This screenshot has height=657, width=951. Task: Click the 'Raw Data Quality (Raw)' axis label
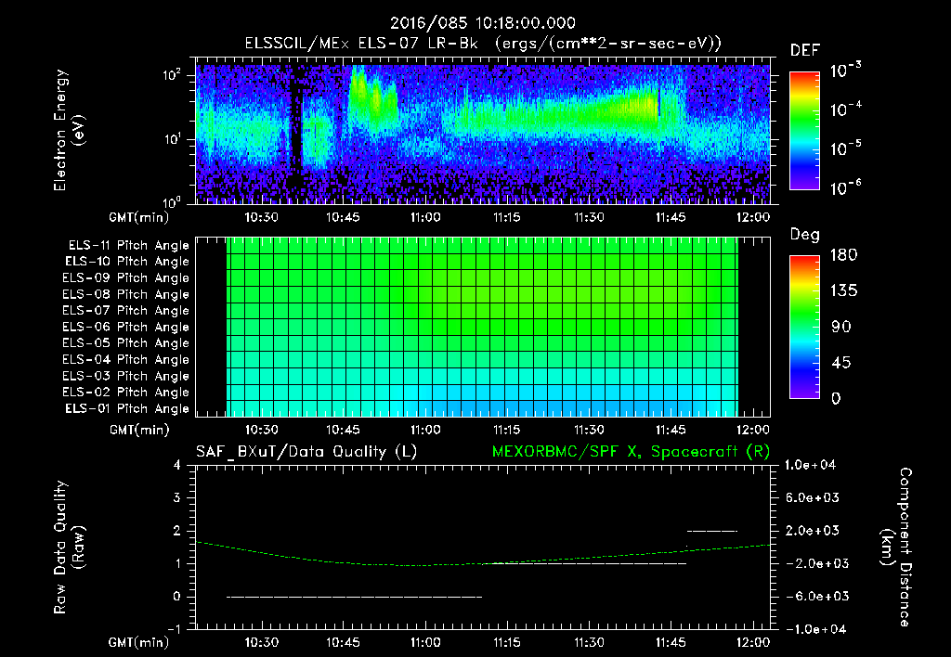click(69, 547)
